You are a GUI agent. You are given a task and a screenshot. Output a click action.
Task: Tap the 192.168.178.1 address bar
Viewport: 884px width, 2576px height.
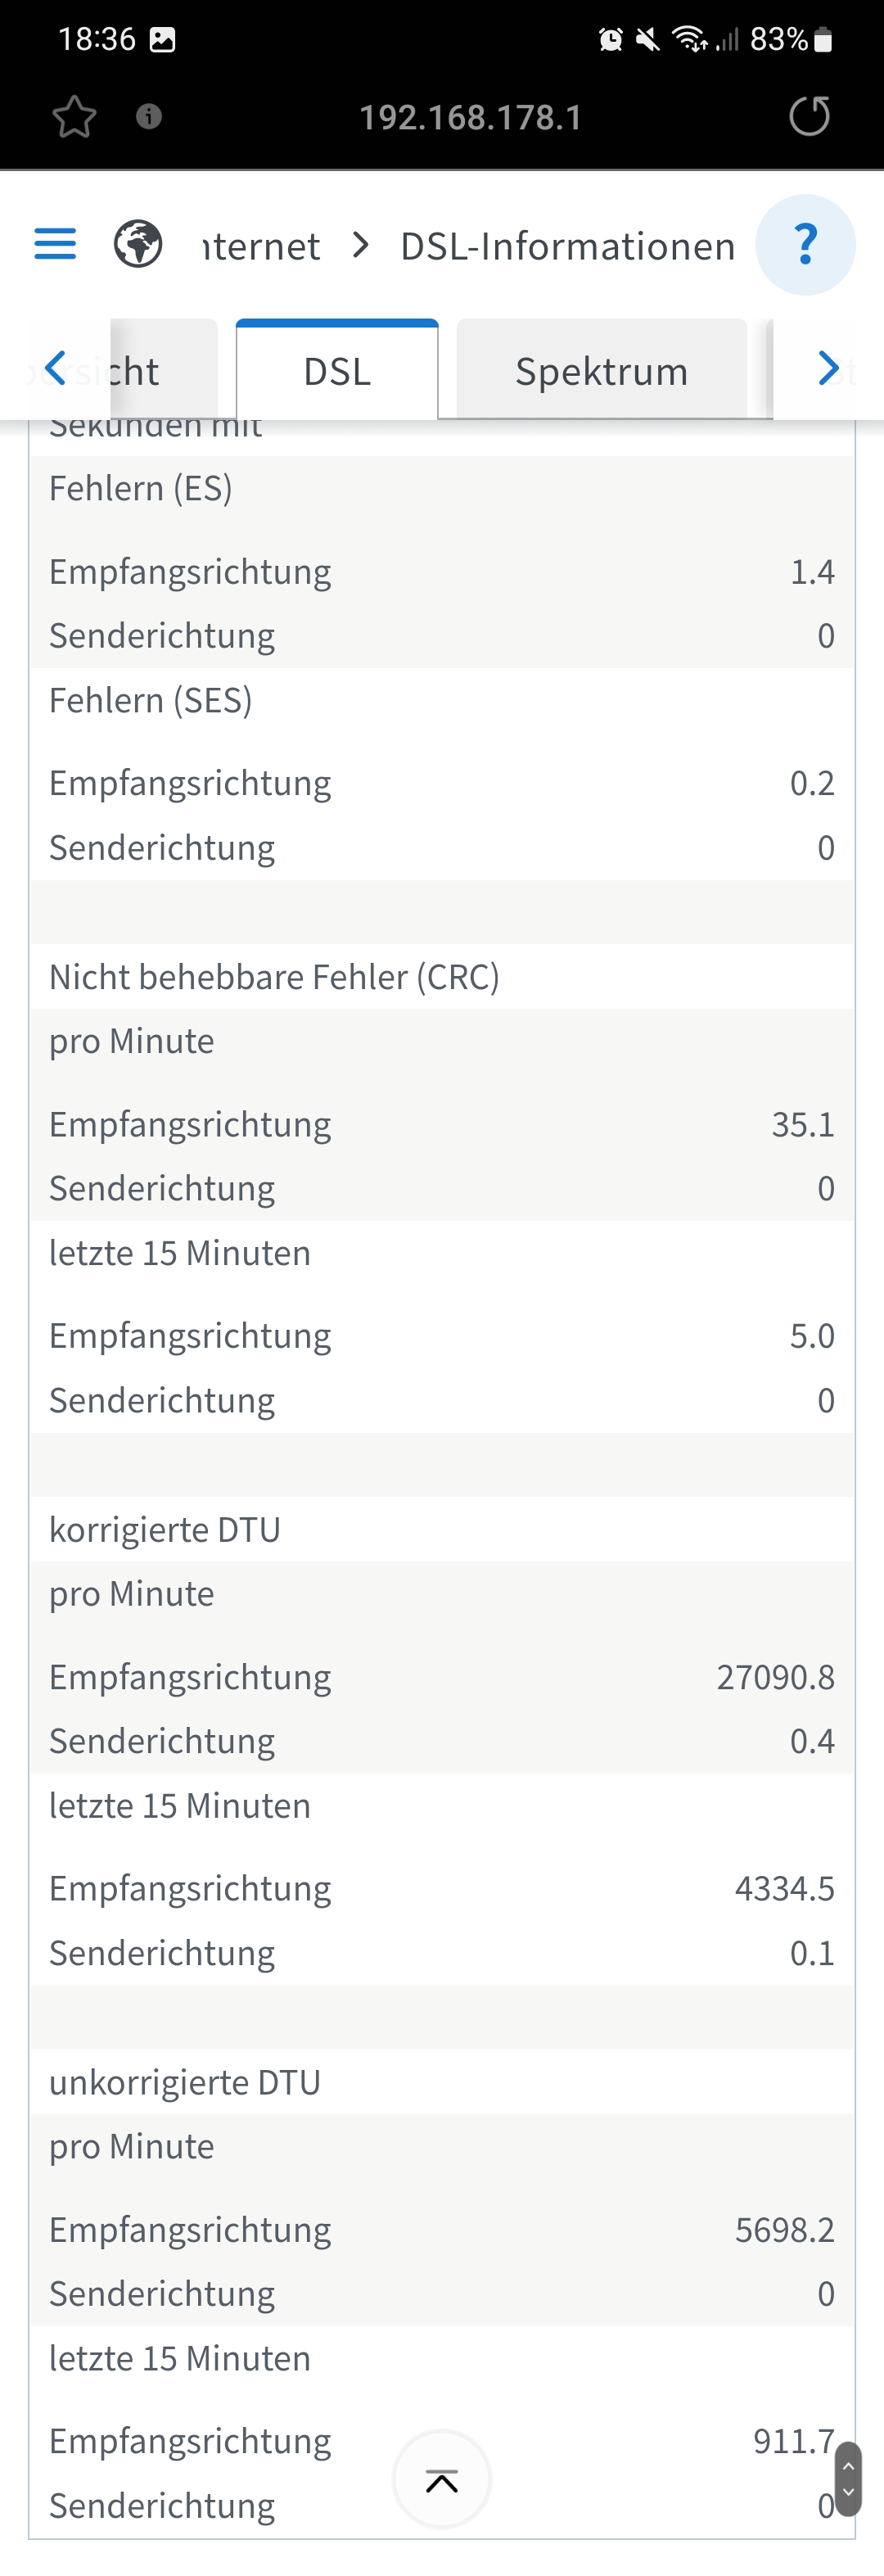[470, 118]
